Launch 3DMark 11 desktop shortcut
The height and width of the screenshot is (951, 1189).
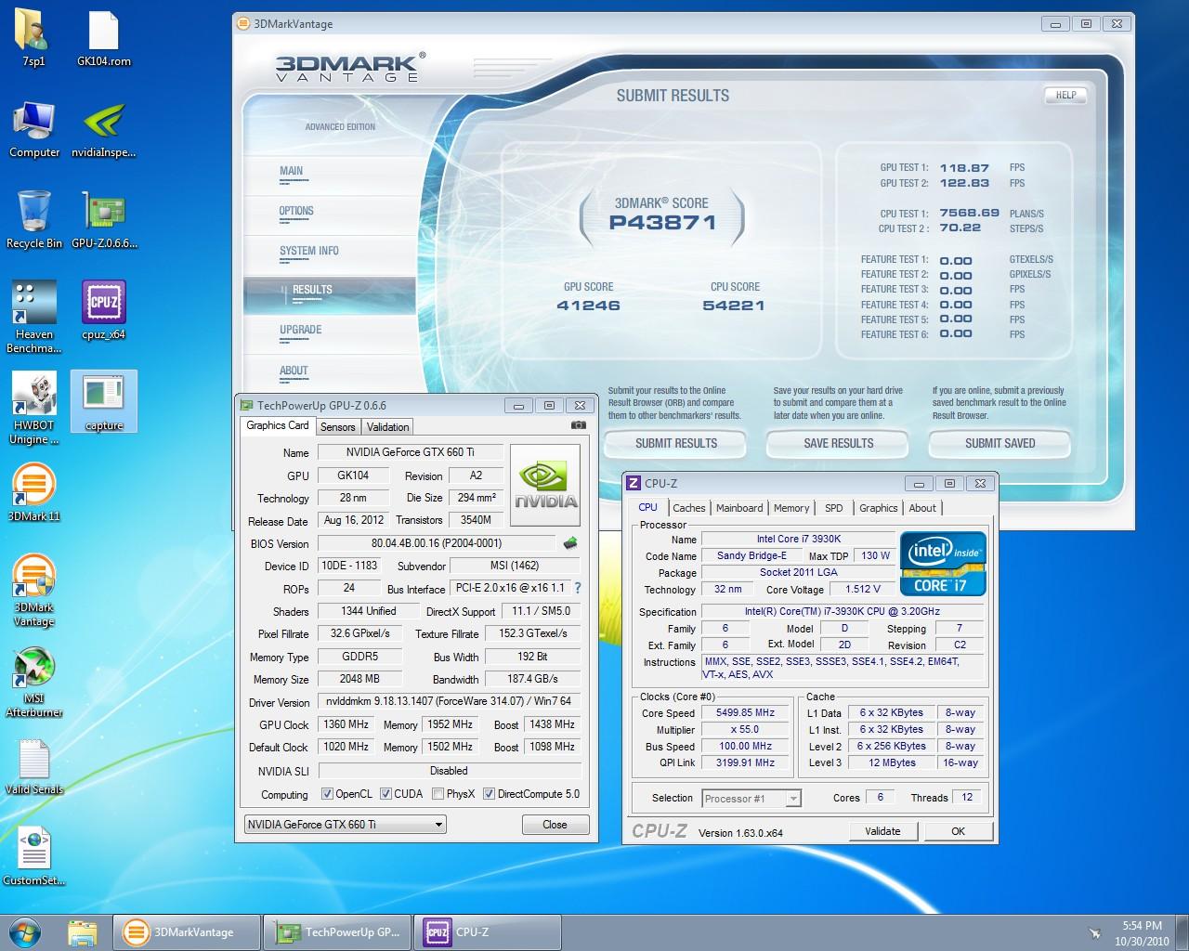coord(34,493)
